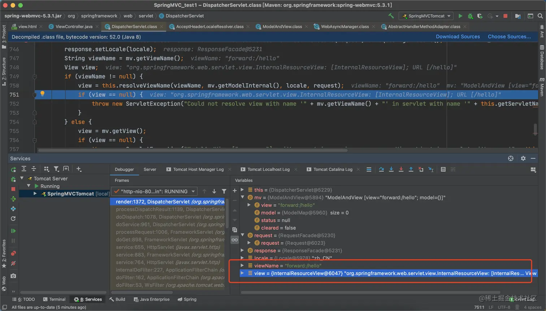Screen dimensions: 546x311
Task: Close AcceptHeaderLocaleResolver.class tab
Action: (248, 27)
